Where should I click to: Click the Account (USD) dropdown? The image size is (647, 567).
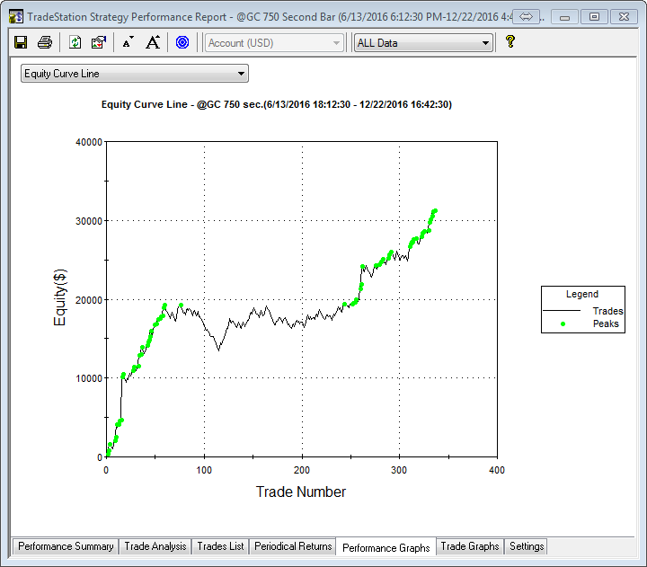[x=274, y=42]
